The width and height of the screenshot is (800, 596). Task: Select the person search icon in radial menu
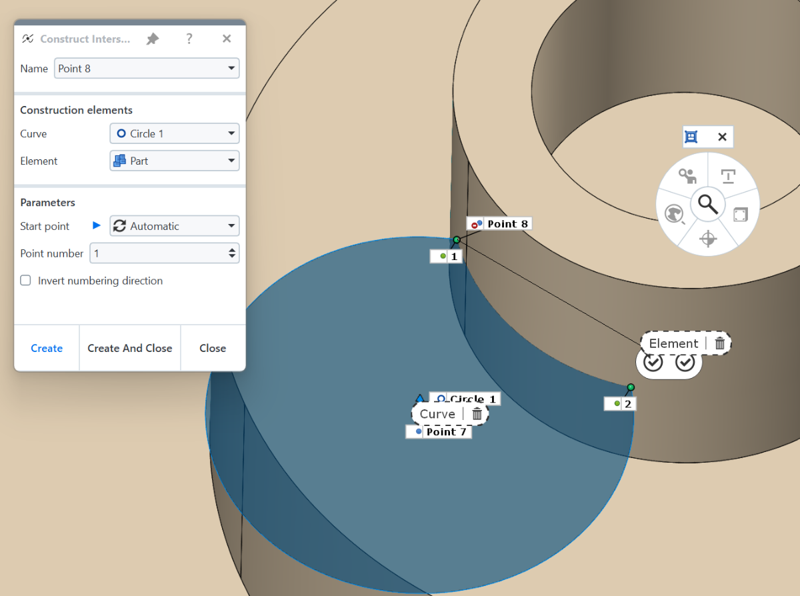pos(687,176)
